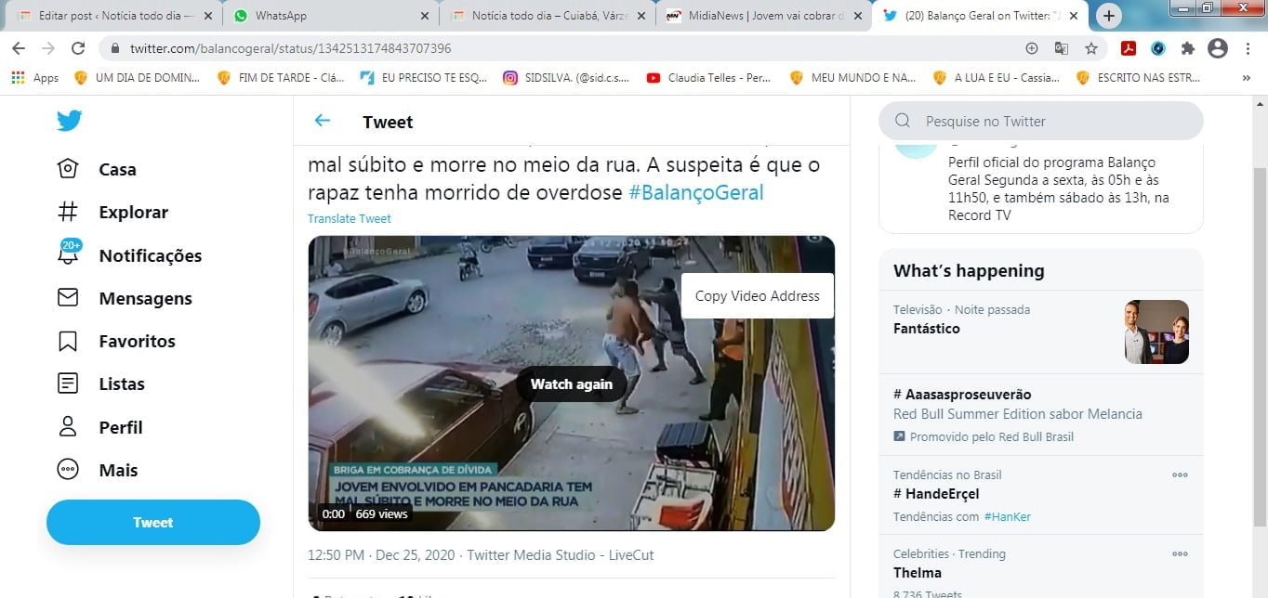The image size is (1268, 598).
Task: Click the lock icon for site information
Action: click(115, 48)
